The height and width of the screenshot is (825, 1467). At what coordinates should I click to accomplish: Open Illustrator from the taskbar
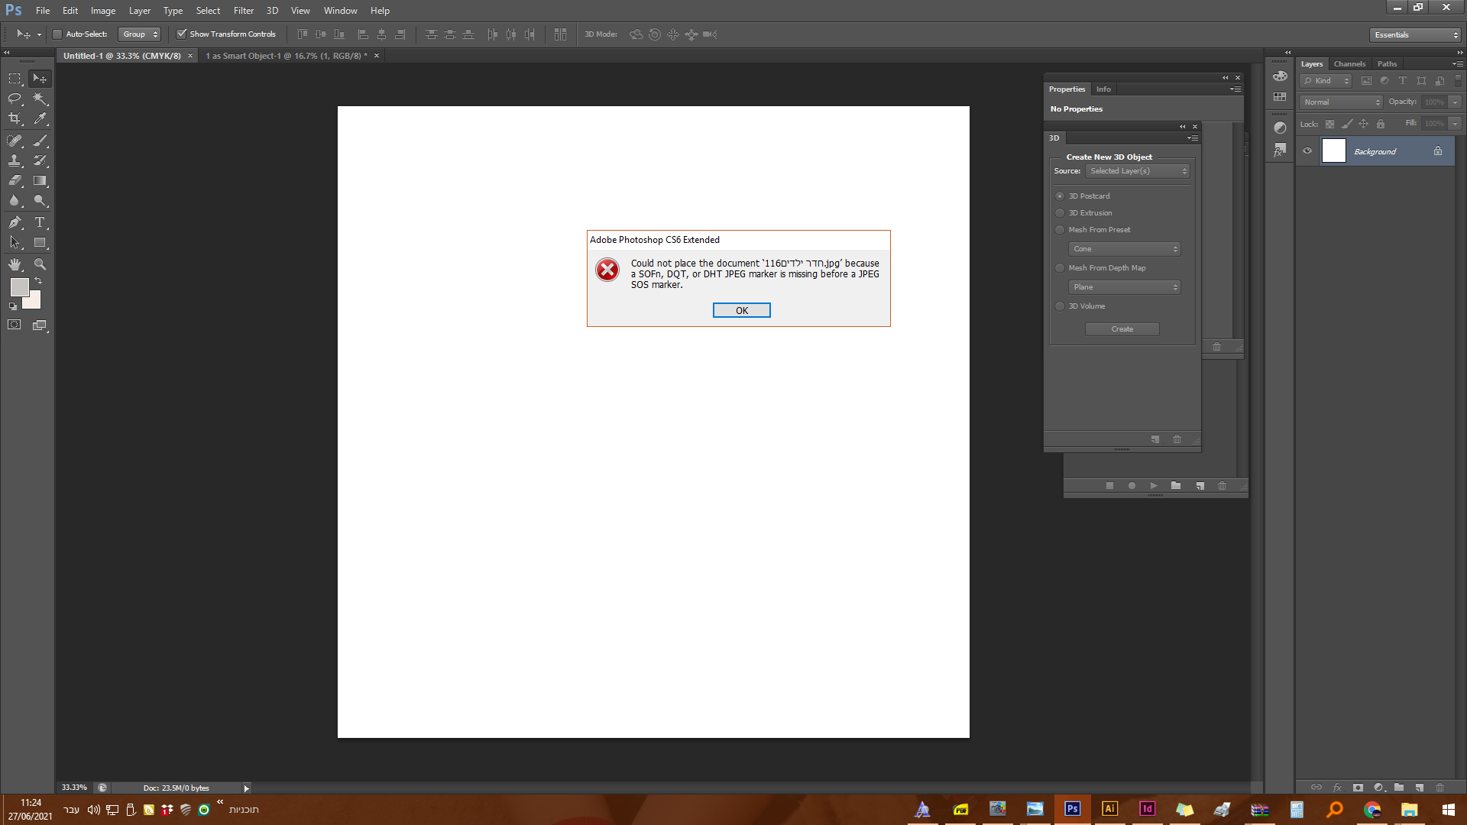point(1109,809)
